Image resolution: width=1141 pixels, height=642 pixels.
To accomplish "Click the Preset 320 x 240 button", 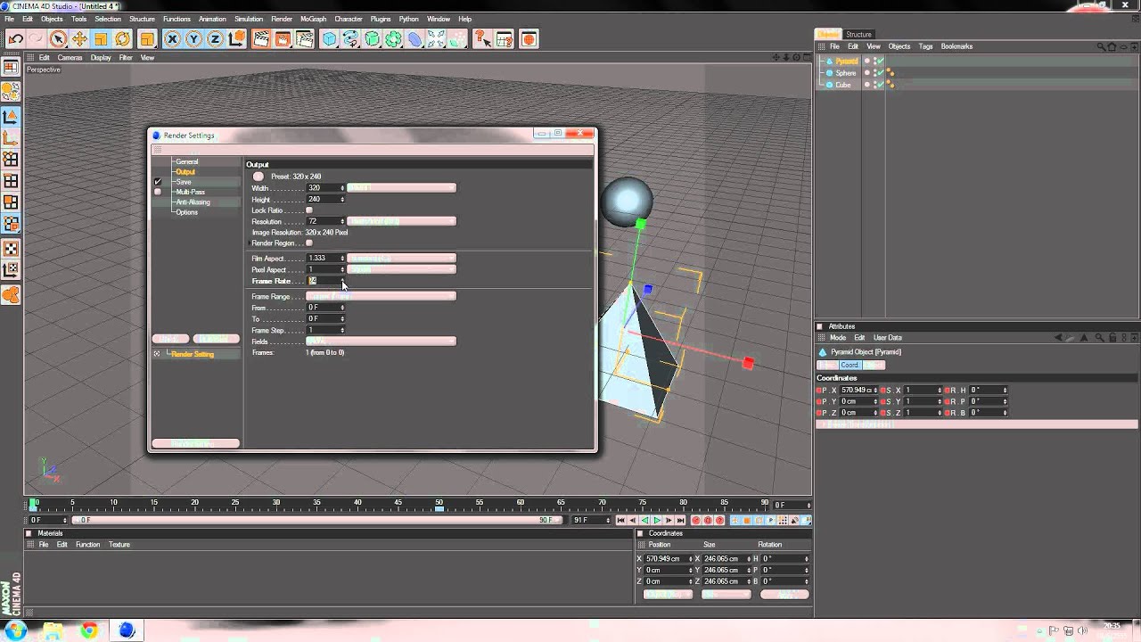I will pos(259,177).
